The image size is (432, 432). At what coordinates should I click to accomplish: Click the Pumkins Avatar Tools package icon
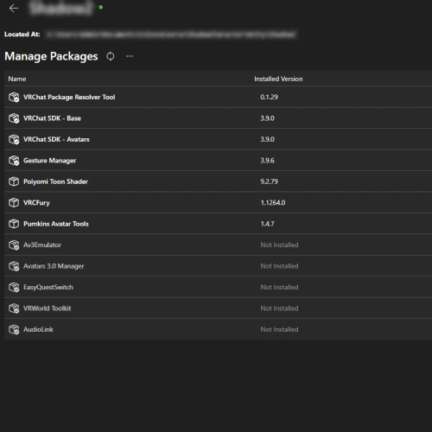pos(14,224)
